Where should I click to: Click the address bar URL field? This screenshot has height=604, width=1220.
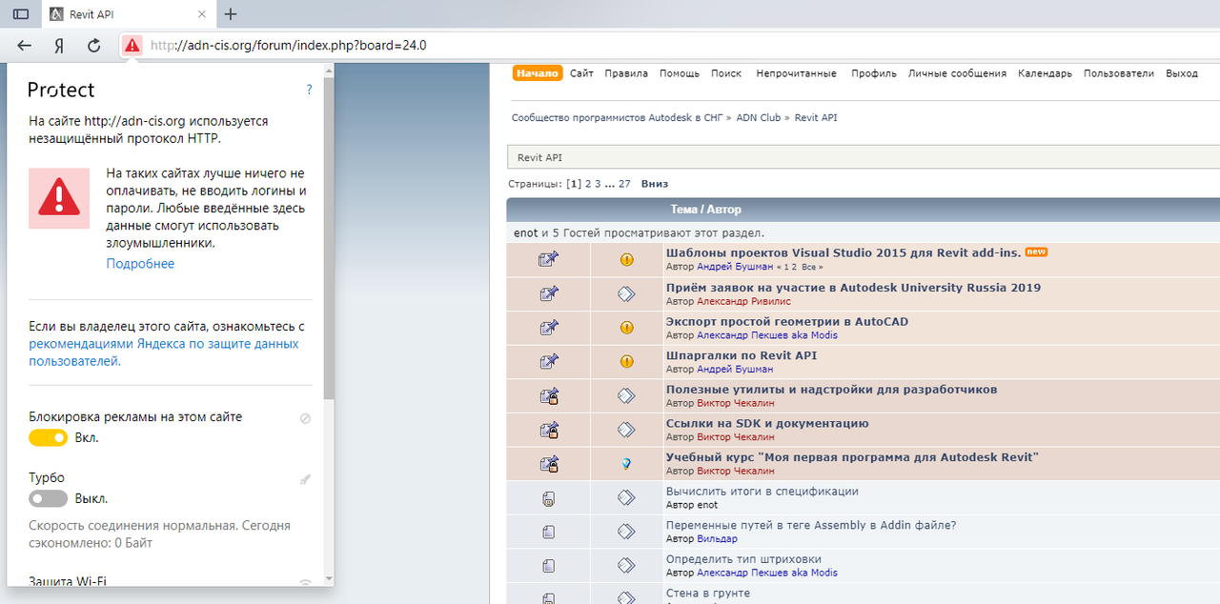667,45
